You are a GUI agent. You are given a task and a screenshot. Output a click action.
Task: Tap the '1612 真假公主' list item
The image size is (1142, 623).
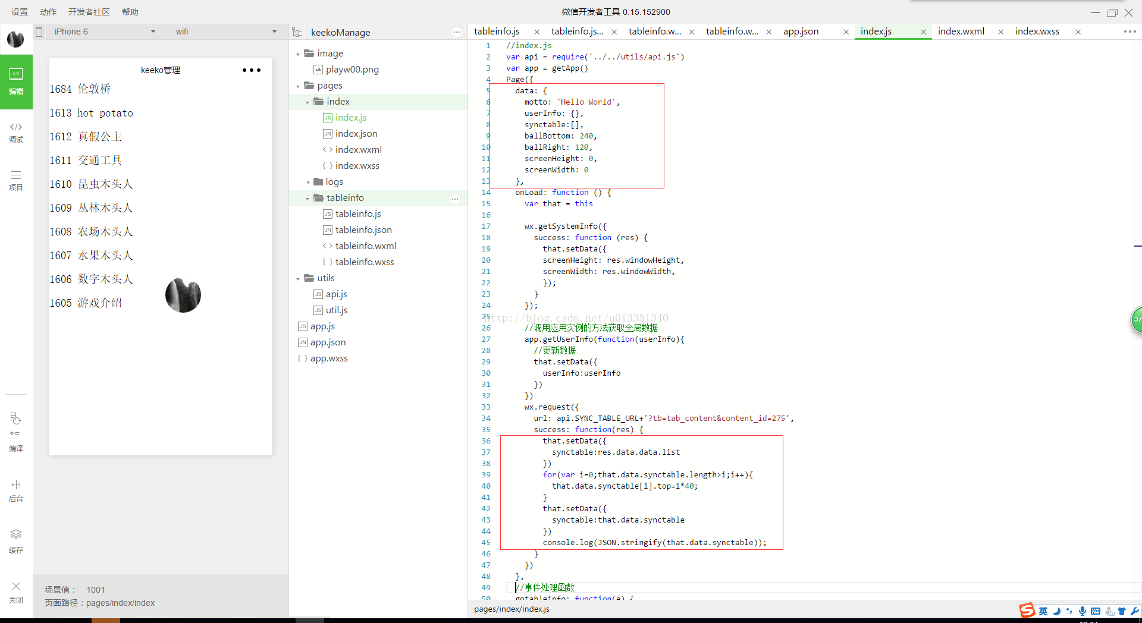point(86,137)
